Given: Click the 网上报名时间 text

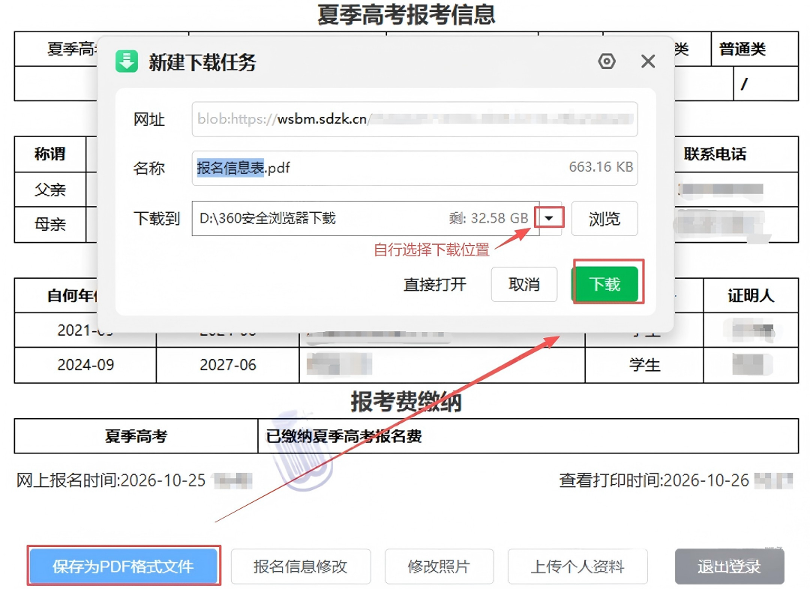Looking at the screenshot, I should pyautogui.click(x=111, y=480).
